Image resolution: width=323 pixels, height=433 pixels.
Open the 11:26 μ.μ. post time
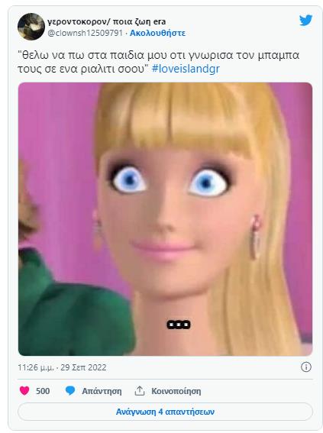pos(36,367)
